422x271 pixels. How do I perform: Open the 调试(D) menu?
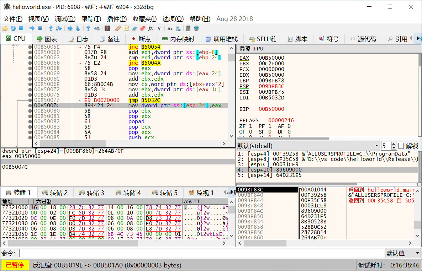tap(65, 19)
